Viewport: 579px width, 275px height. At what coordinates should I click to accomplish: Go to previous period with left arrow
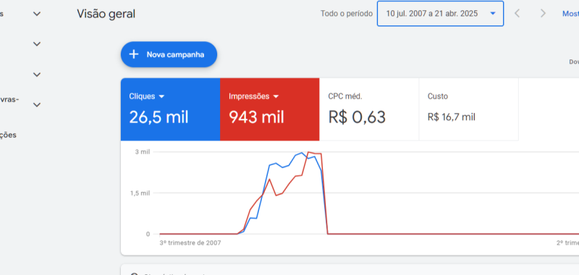tap(517, 14)
